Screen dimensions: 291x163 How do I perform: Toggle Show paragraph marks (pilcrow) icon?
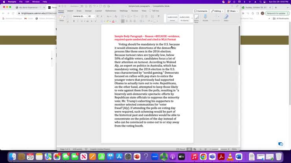tap(159, 16)
